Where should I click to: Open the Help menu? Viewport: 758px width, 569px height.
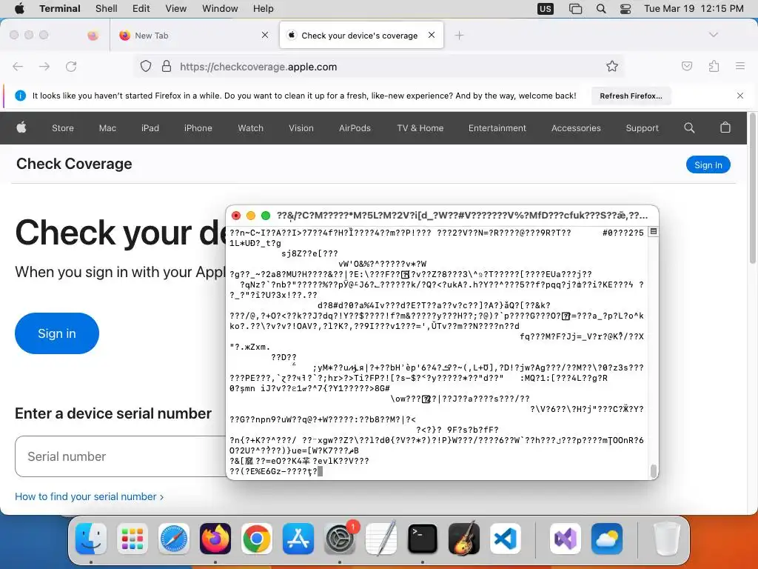click(263, 8)
